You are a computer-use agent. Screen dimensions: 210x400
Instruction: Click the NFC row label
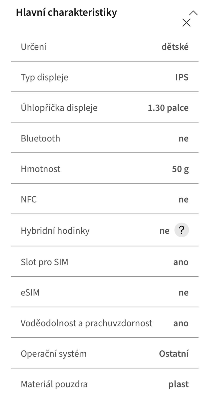pyautogui.click(x=29, y=199)
